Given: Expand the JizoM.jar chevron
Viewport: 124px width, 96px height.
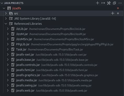Looking at the screenshot, I should [x=8, y=34].
